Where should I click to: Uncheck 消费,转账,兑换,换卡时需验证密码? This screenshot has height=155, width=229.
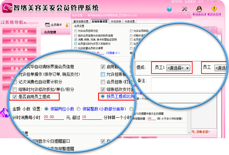click(76, 40)
